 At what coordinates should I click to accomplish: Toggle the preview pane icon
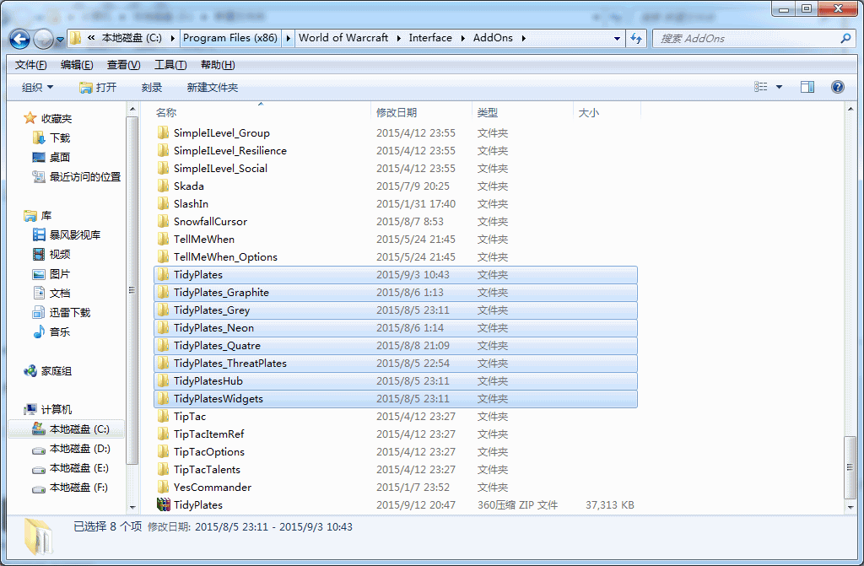coord(807,87)
